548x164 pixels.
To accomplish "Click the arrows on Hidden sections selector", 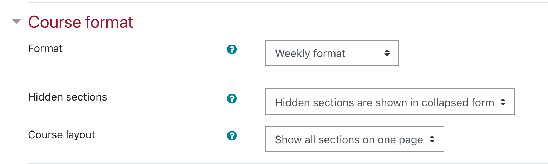I will click(503, 102).
